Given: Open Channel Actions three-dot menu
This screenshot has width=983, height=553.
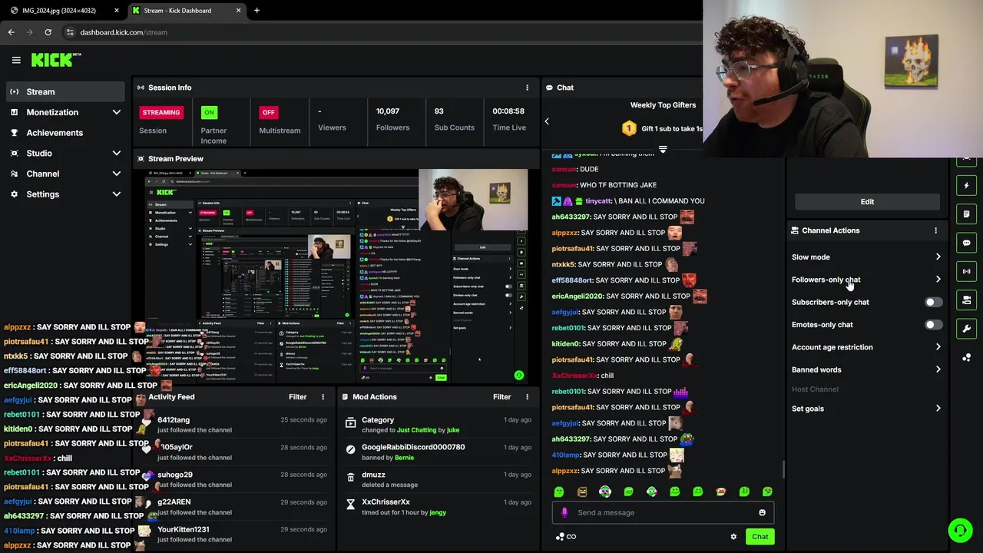Looking at the screenshot, I should (935, 230).
